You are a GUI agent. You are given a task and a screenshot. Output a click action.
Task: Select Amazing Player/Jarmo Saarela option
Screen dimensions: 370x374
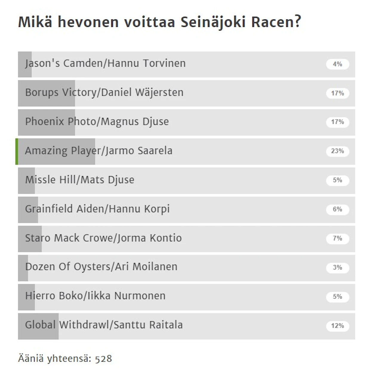[x=186, y=151]
